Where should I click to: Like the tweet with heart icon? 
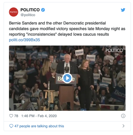coord(11,116)
